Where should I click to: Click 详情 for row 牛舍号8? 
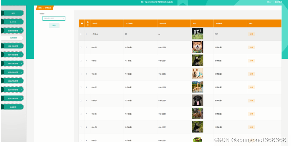coord(252,47)
